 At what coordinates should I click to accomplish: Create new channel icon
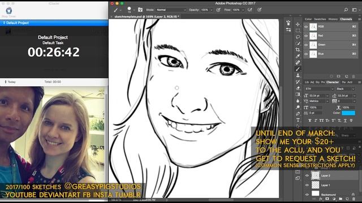[x=346, y=76]
